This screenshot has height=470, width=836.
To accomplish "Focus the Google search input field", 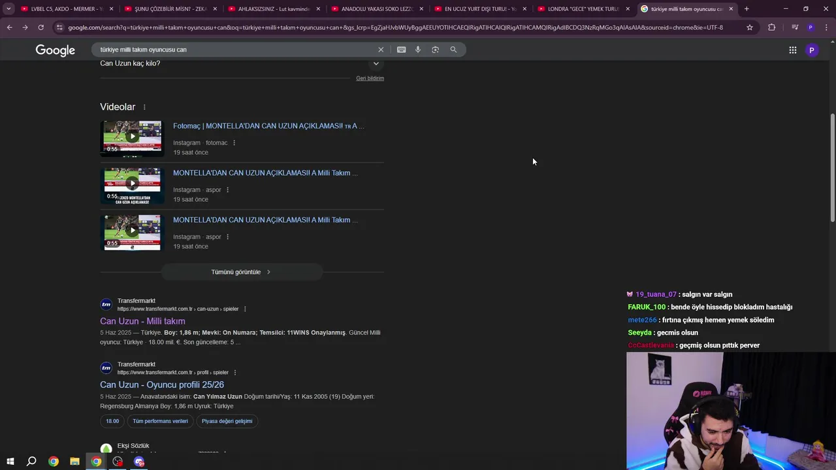I will [x=235, y=50].
